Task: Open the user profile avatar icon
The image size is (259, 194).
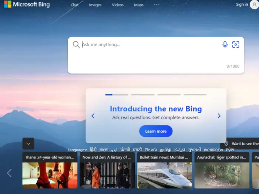Action: (254, 4)
